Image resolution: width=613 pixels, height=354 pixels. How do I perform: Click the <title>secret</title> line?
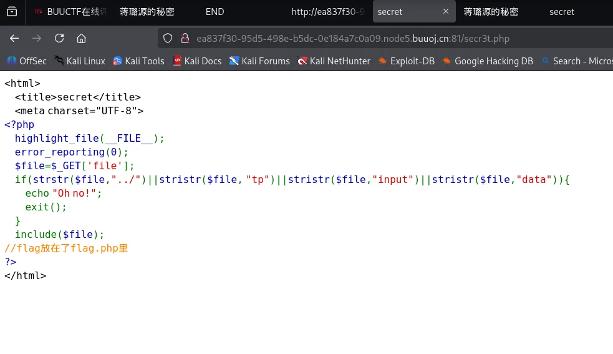[x=78, y=97]
